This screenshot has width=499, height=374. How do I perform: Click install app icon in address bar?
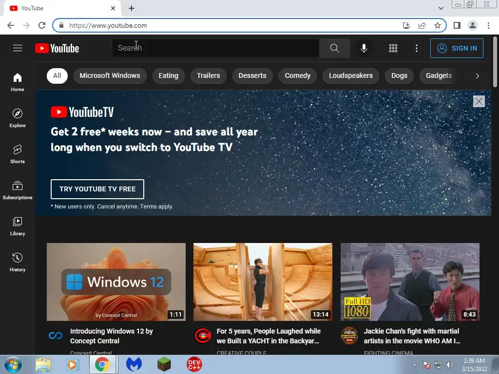[406, 25]
